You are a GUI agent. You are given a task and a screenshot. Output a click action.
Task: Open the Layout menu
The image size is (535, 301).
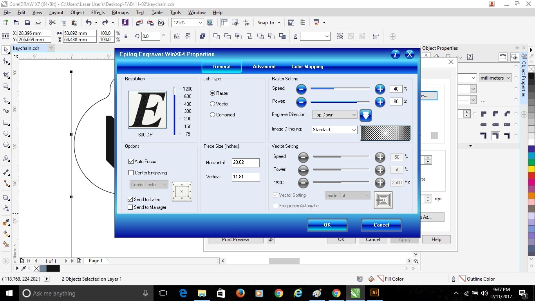(x=56, y=13)
